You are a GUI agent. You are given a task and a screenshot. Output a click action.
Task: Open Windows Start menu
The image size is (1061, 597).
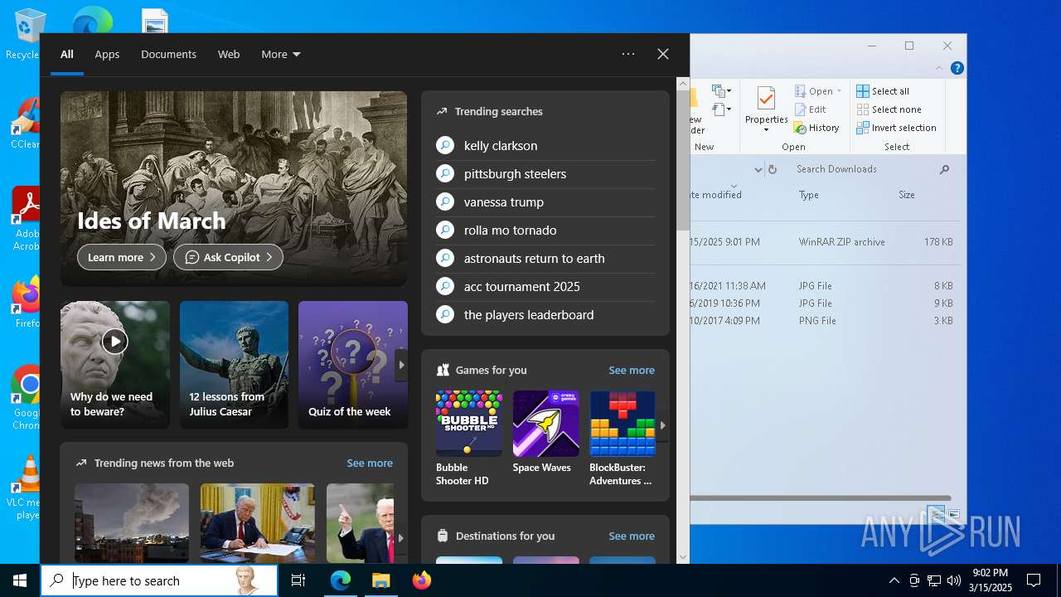pyautogui.click(x=20, y=580)
